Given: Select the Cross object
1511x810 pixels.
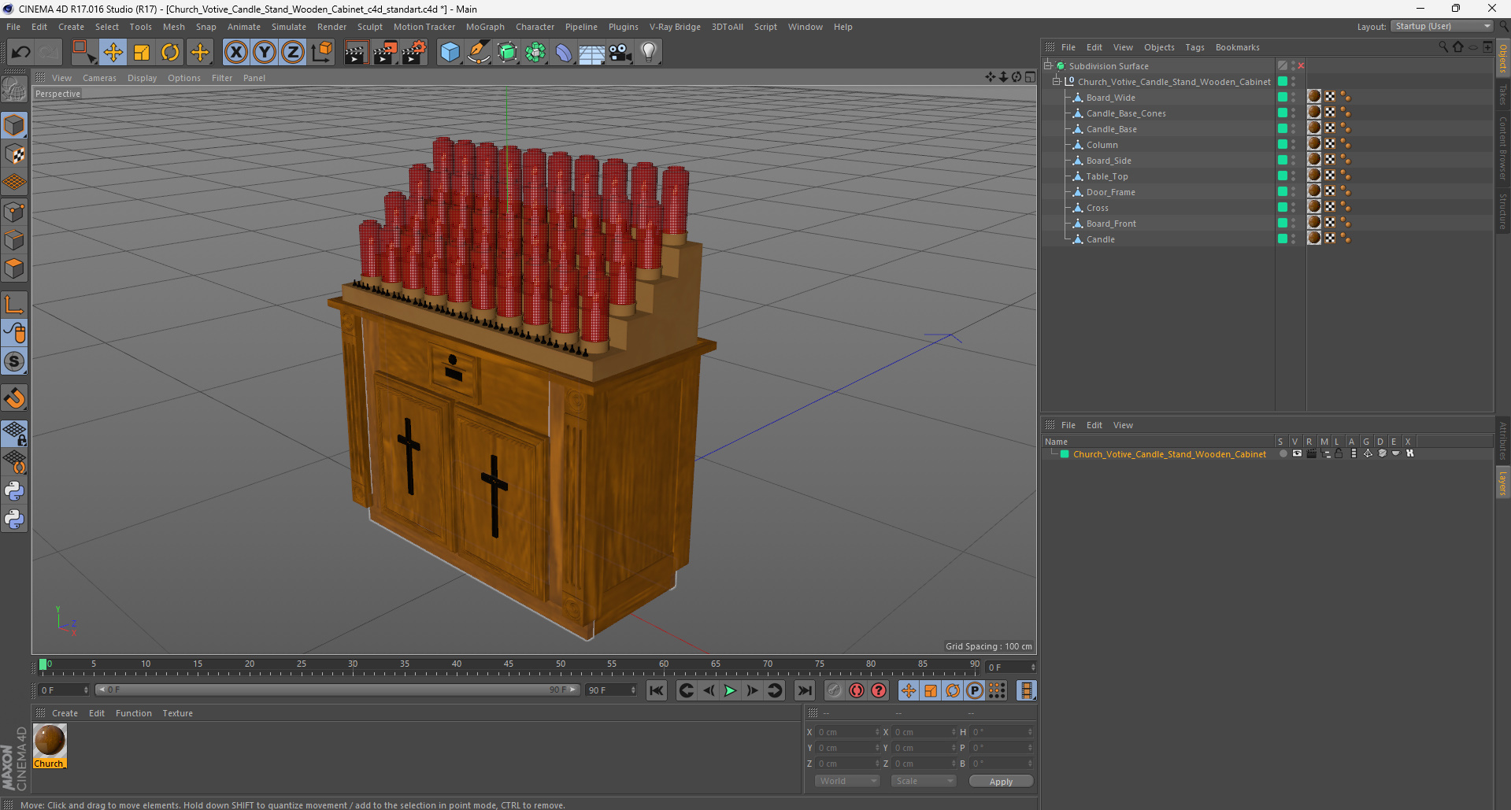Looking at the screenshot, I should pyautogui.click(x=1097, y=208).
